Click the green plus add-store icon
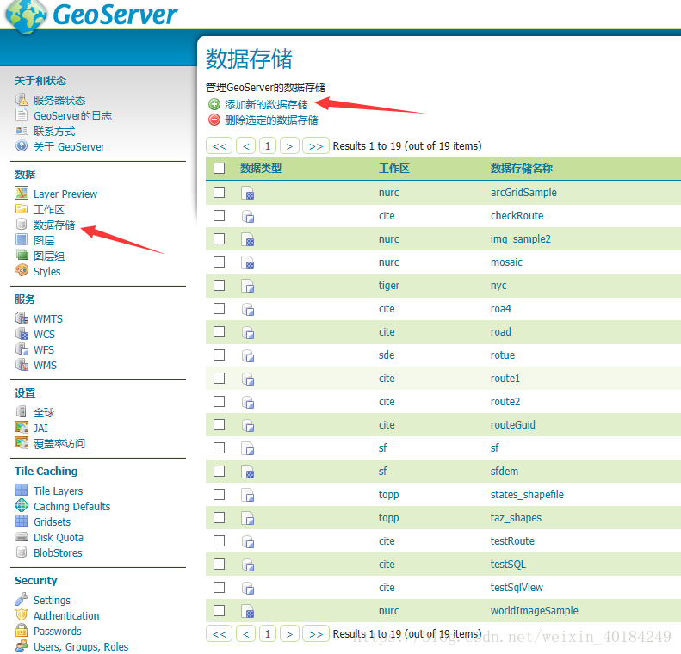The image size is (681, 654). tap(214, 104)
